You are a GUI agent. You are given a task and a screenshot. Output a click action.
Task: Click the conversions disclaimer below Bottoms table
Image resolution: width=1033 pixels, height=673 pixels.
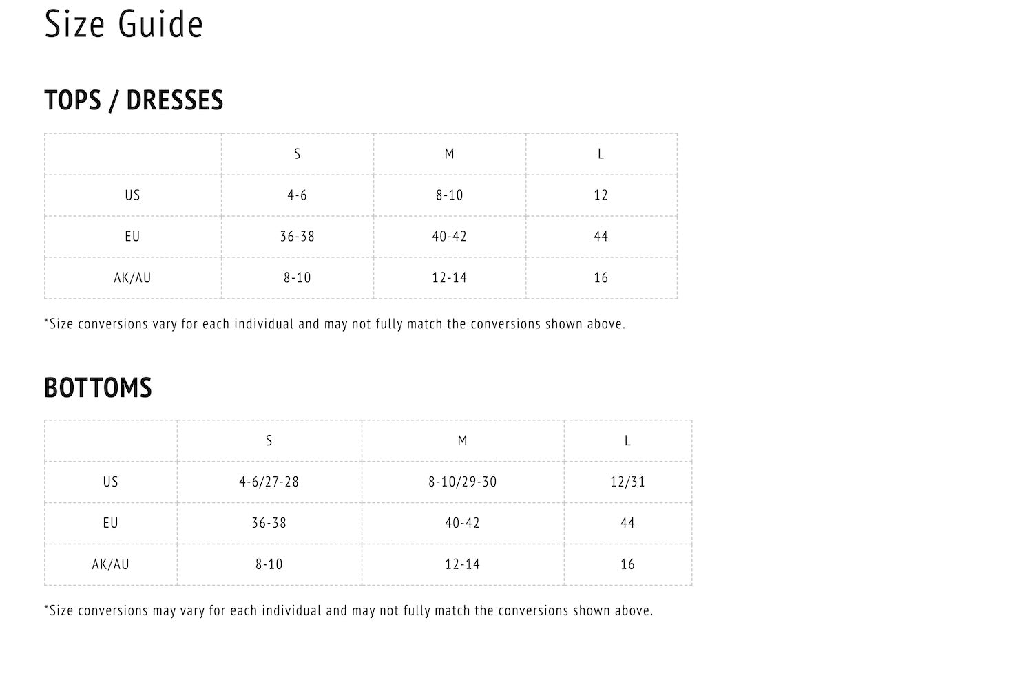pyautogui.click(x=348, y=611)
